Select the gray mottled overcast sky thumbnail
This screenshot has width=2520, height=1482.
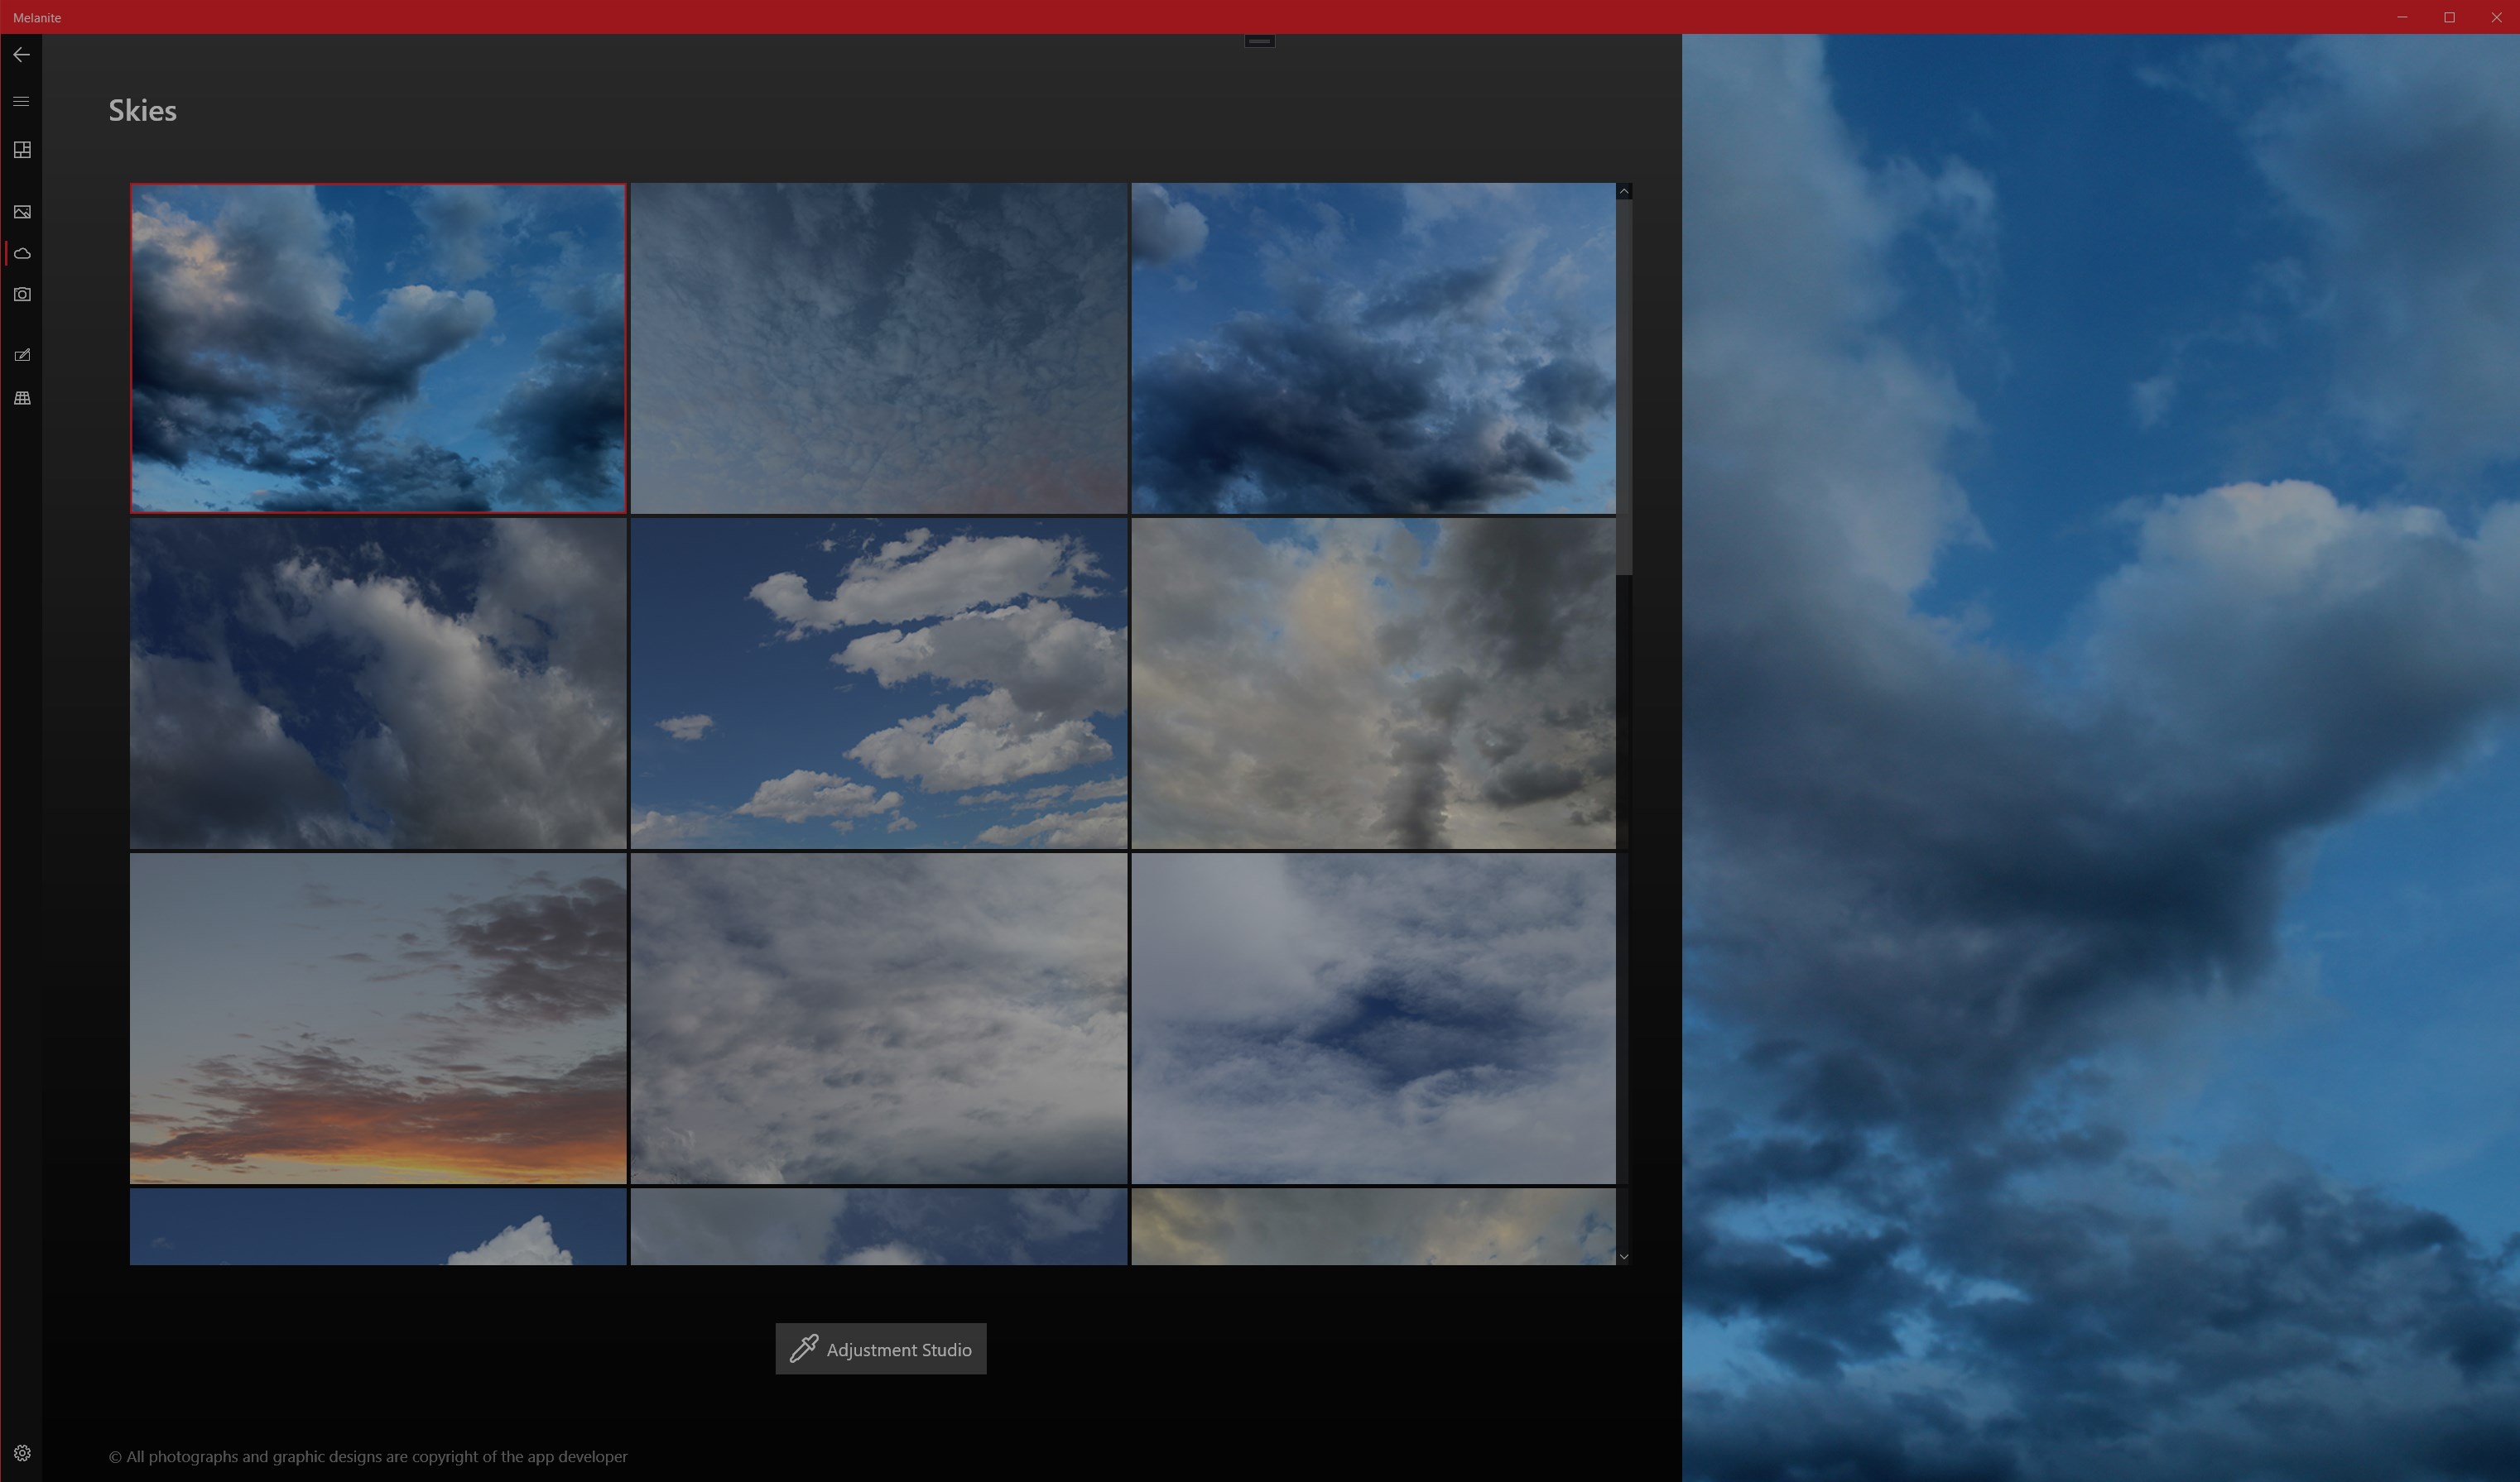[878, 348]
